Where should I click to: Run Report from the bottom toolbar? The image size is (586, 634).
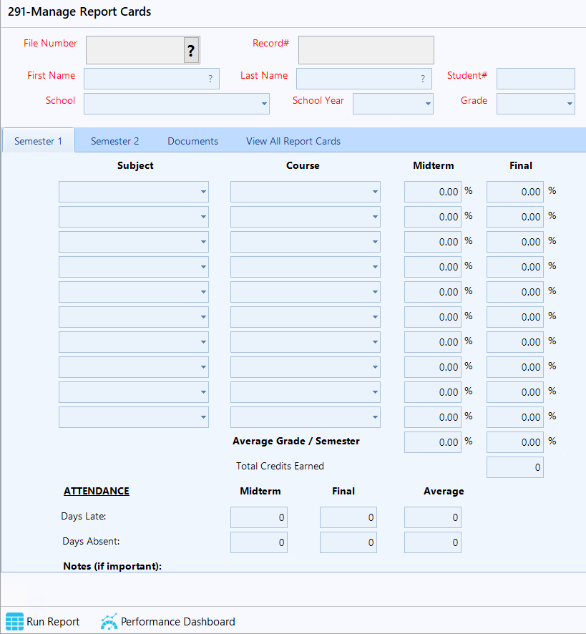(42, 621)
